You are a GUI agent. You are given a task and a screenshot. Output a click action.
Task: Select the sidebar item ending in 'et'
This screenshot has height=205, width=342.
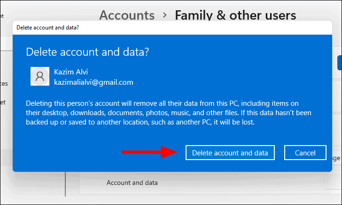point(3,101)
